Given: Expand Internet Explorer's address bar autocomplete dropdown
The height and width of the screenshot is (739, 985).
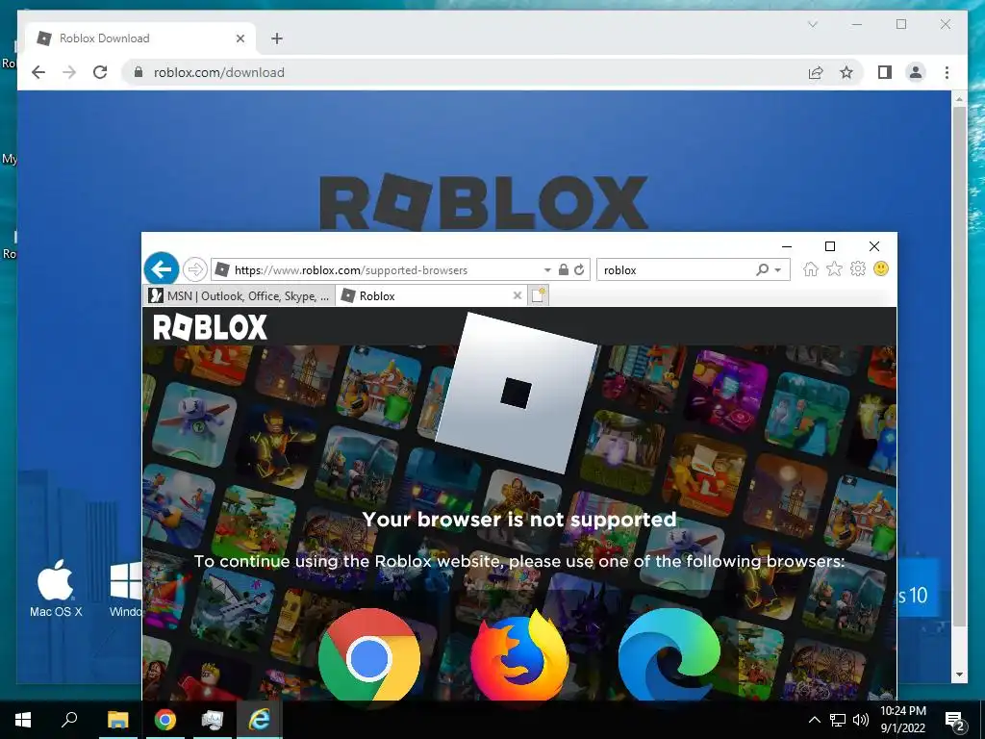Looking at the screenshot, I should point(547,270).
